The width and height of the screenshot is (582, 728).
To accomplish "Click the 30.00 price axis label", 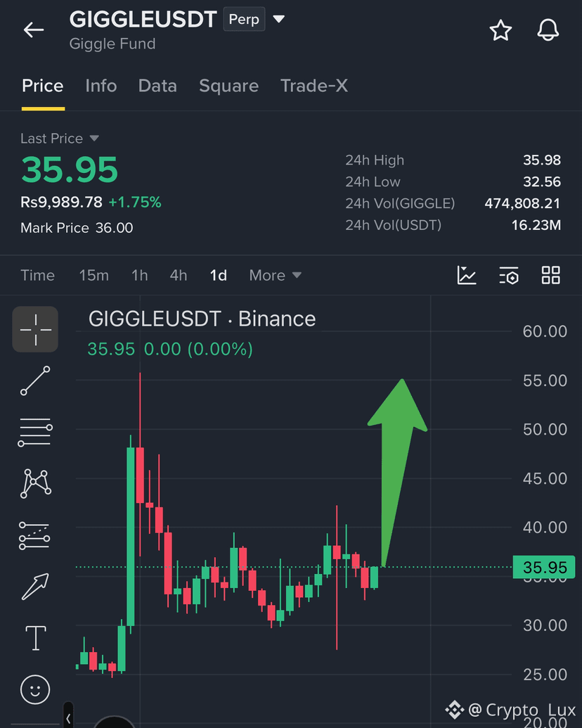I will (x=545, y=625).
